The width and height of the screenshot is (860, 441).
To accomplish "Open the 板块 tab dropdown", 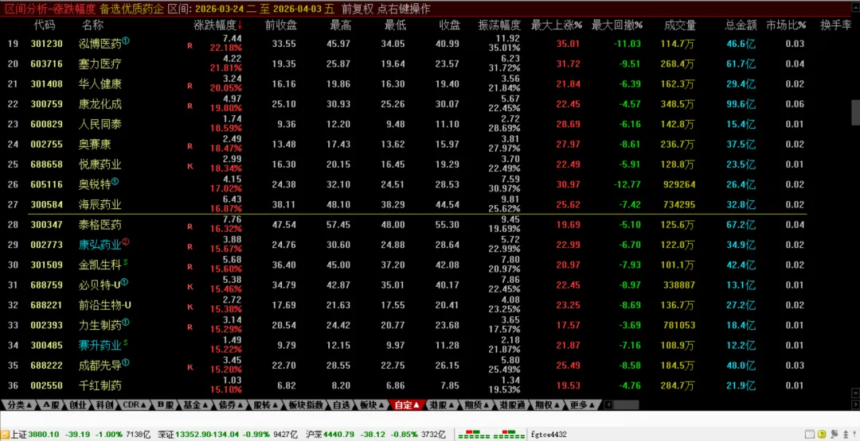I will 373,405.
